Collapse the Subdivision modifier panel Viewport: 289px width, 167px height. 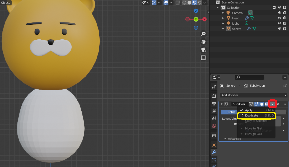(x=222, y=104)
